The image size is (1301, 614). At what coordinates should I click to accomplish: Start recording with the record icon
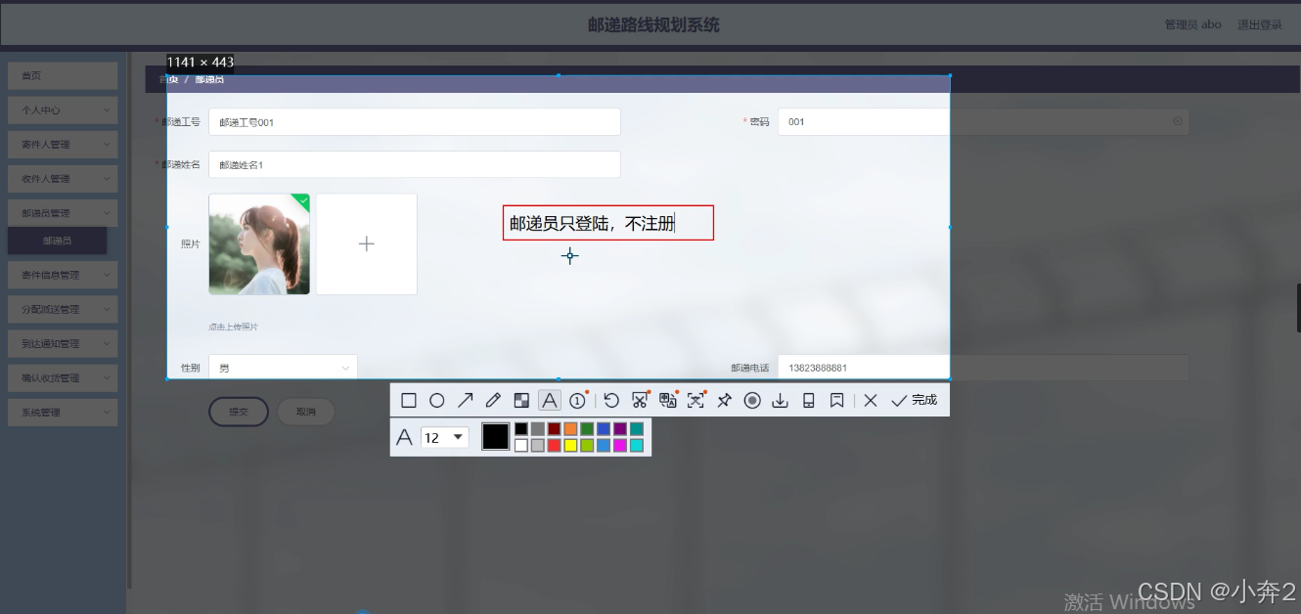[752, 400]
